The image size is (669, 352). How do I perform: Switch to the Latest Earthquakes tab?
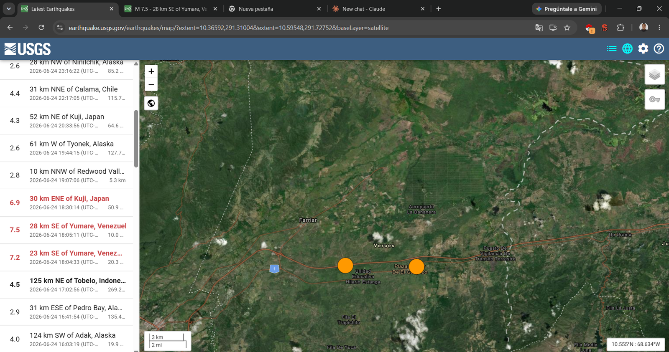(67, 9)
